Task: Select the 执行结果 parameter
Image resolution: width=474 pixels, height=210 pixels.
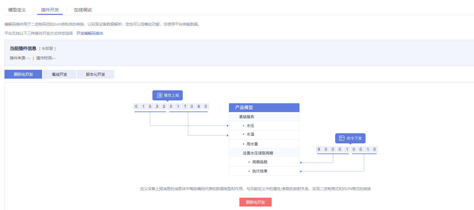Action: click(x=260, y=171)
